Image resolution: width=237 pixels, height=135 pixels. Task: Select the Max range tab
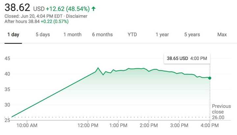coord(222,34)
